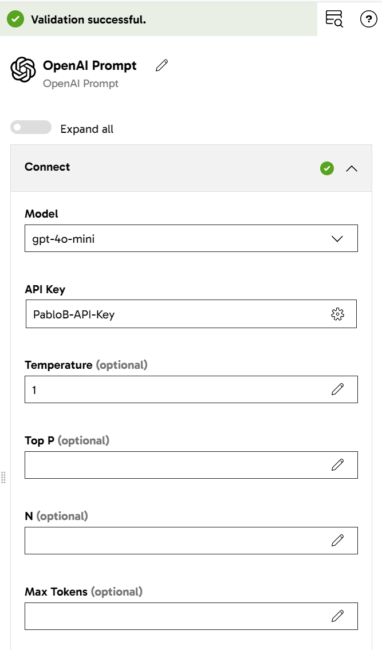The image size is (382, 650).
Task: Open the help question mark icon
Action: (368, 19)
